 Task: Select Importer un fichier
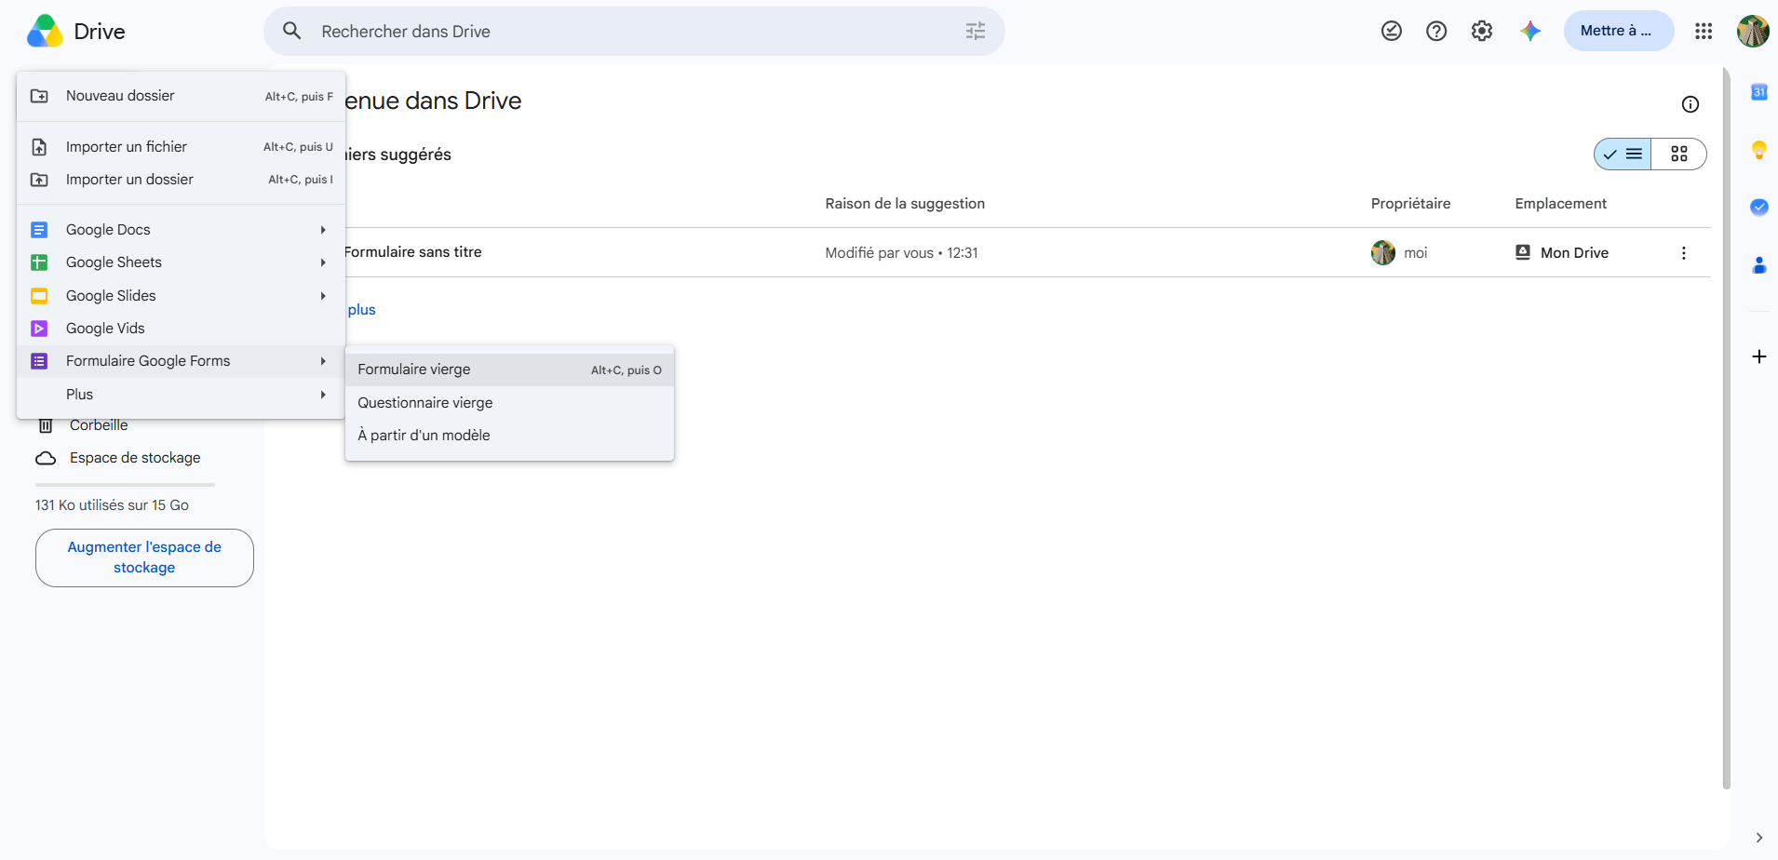click(x=182, y=147)
